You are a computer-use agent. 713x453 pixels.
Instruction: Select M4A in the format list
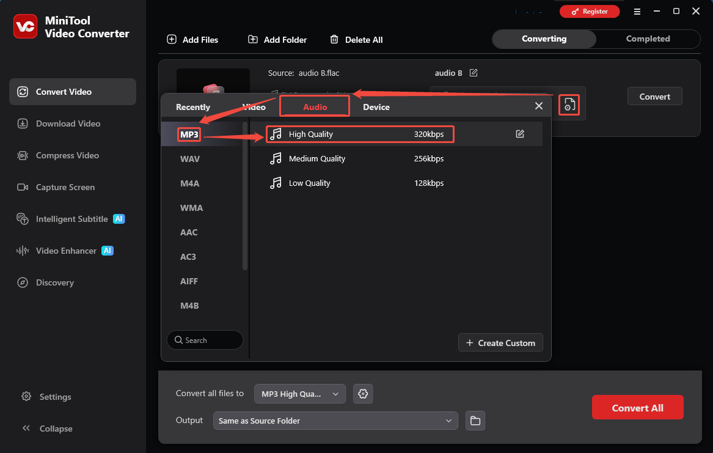click(189, 183)
